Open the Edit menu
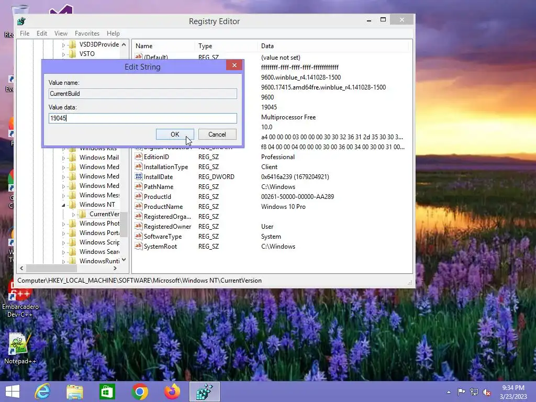 pos(42,33)
